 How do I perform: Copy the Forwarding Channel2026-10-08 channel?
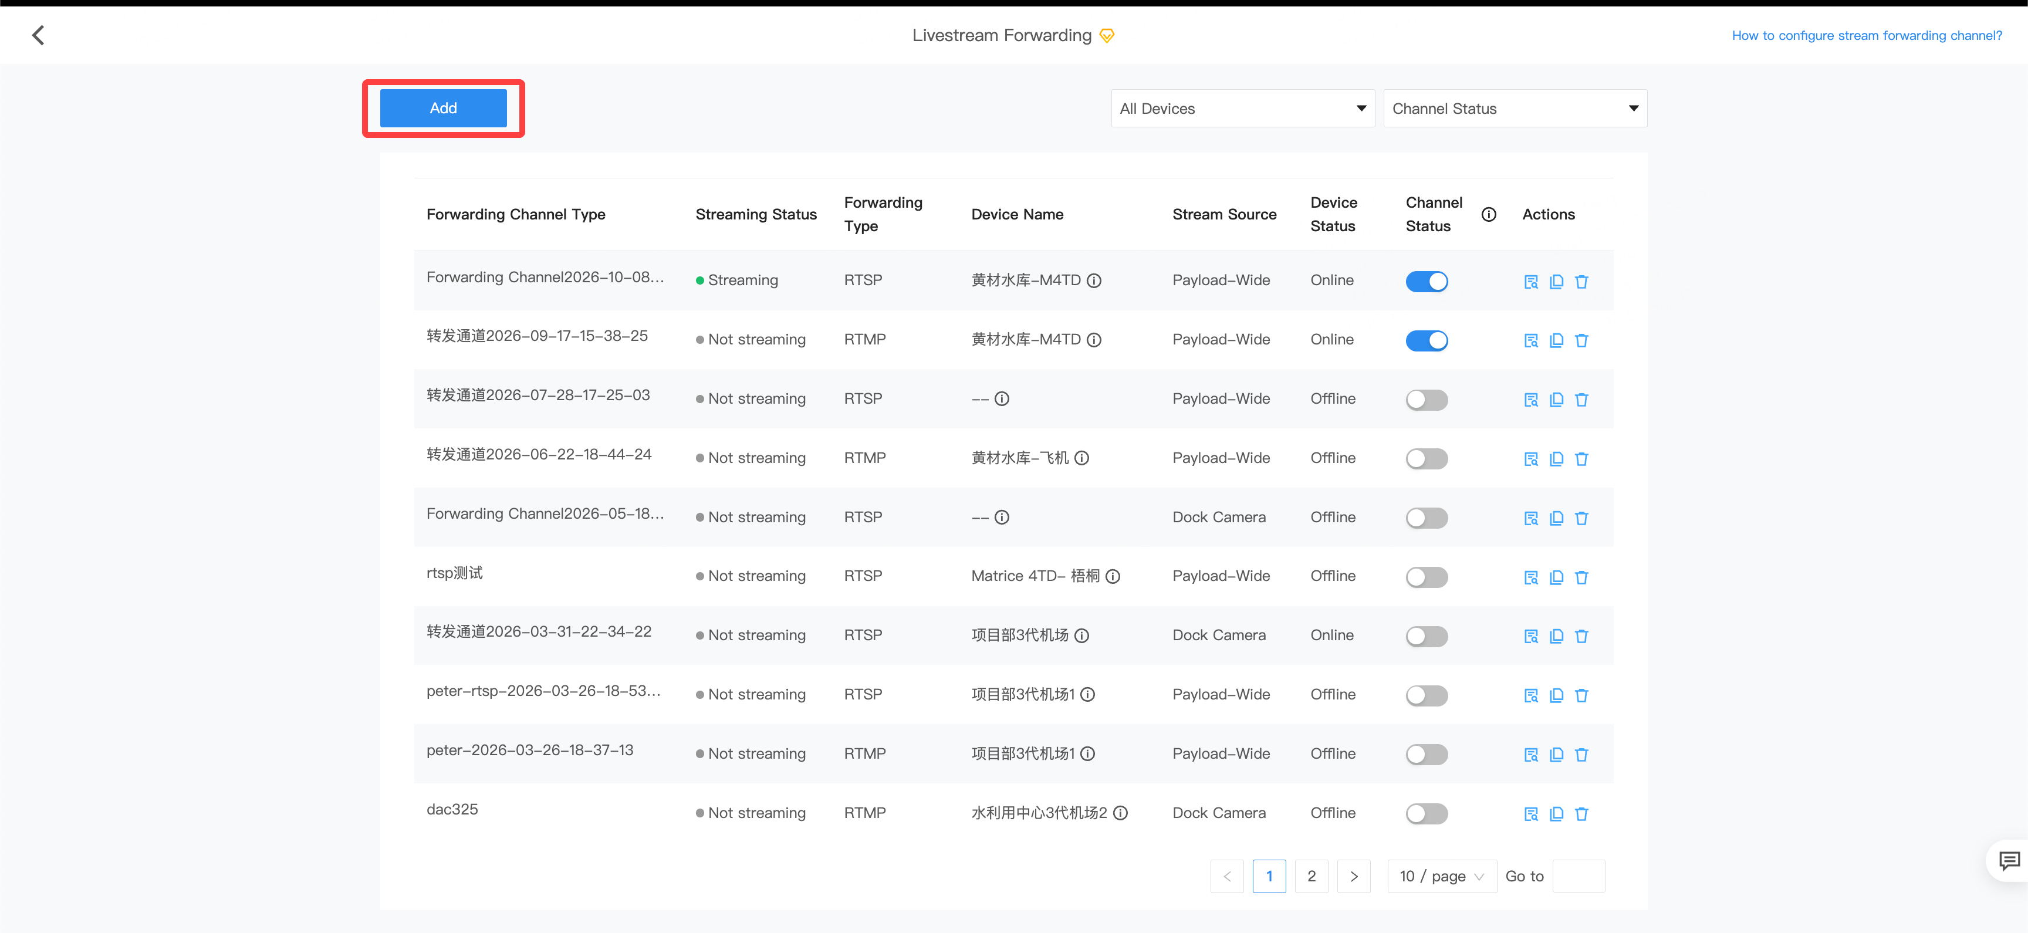click(x=1556, y=281)
